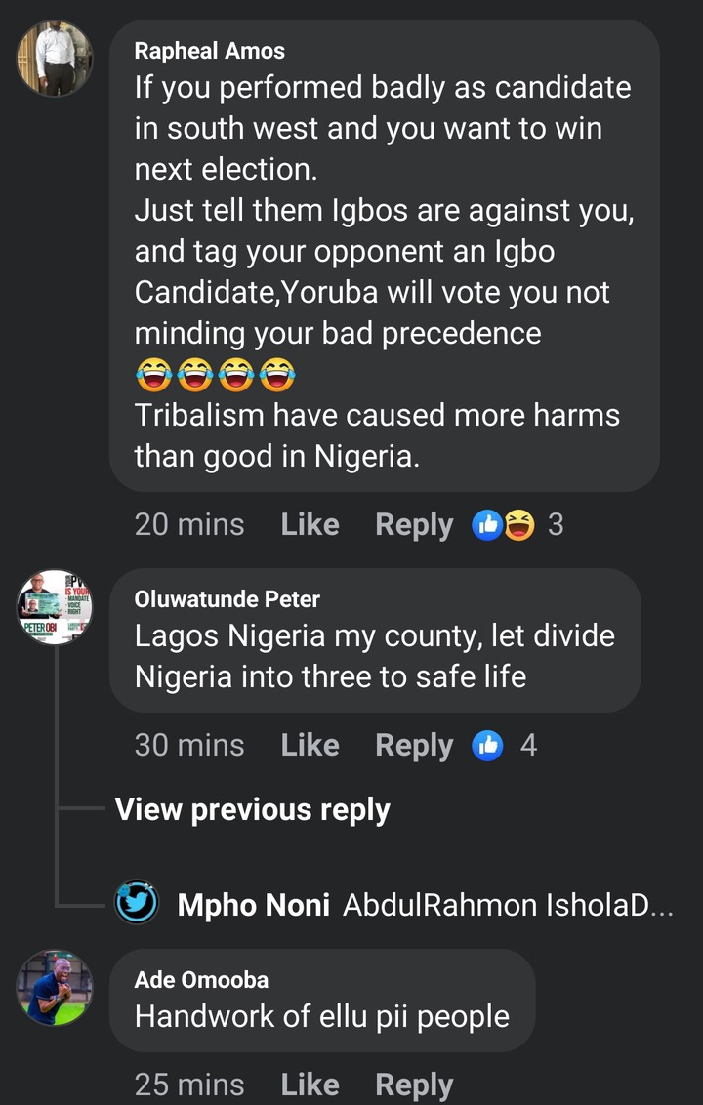Viewport: 703px width, 1105px height.
Task: Open Oluwatunde Peter's profile name link
Action: [227, 598]
